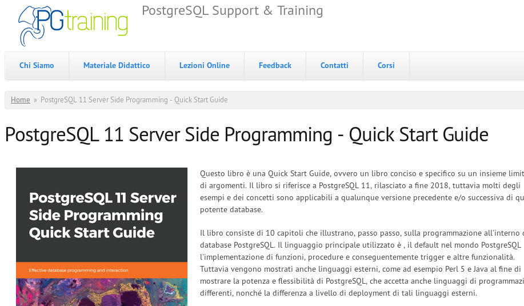Select Contatti in navigation bar

coord(334,66)
